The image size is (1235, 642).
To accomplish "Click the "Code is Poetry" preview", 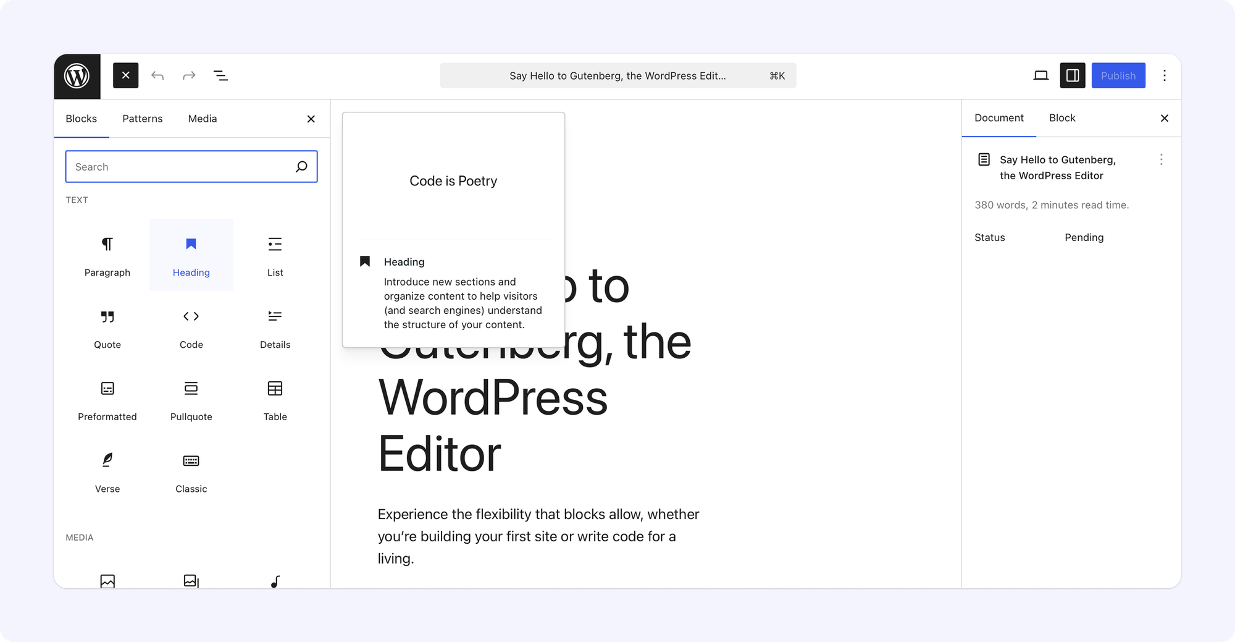I will pos(453,181).
